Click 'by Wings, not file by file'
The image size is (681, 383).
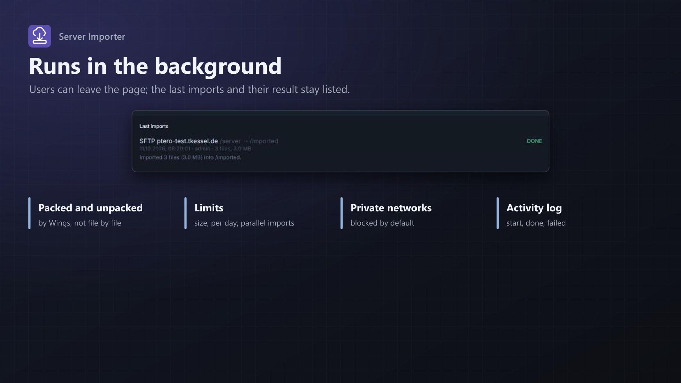pyautogui.click(x=80, y=223)
